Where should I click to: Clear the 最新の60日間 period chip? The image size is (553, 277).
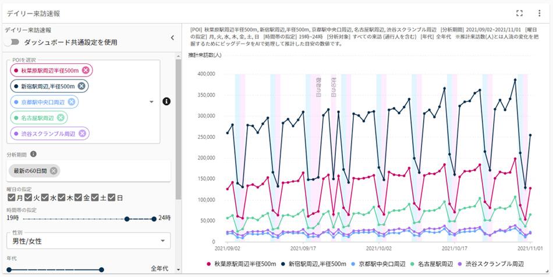pos(54,171)
